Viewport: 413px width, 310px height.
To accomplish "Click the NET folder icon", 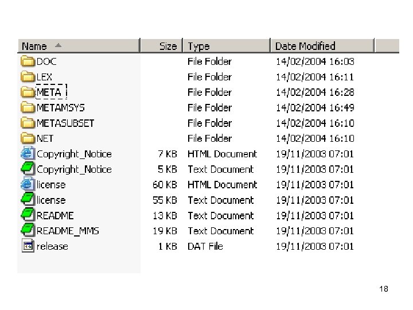I will [x=28, y=138].
